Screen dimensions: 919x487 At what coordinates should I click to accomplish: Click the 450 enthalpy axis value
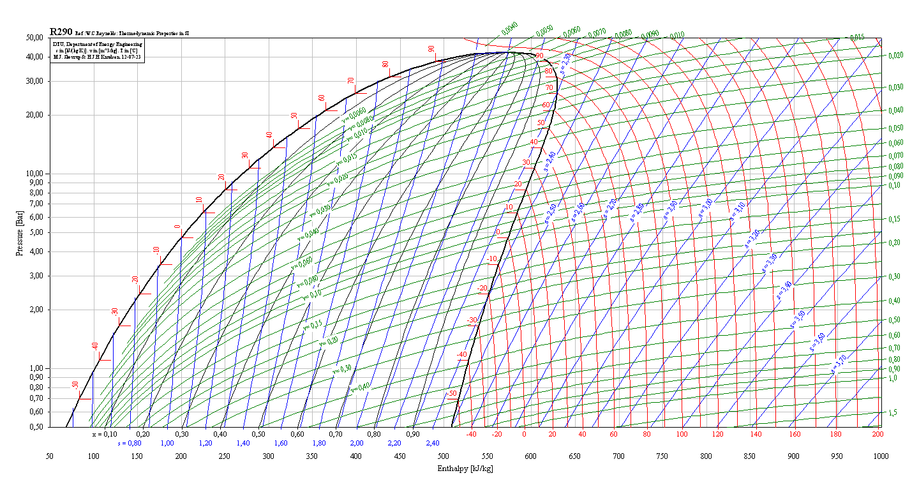(x=400, y=456)
